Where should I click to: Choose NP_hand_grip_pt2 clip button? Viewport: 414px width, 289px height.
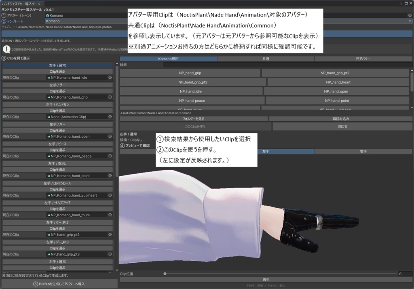335,73
